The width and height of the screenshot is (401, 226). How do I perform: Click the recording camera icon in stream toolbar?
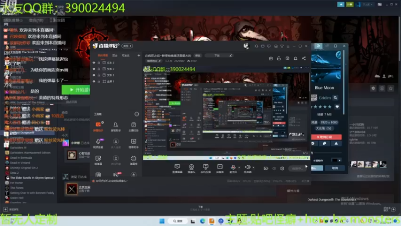(266, 168)
